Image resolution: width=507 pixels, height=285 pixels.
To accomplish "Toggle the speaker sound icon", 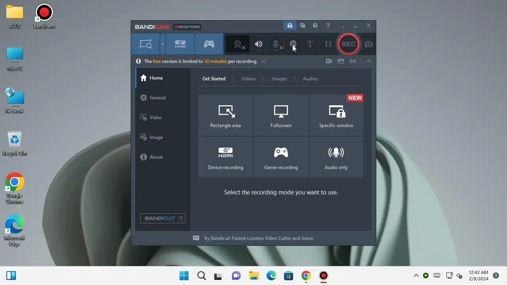I will tap(258, 44).
